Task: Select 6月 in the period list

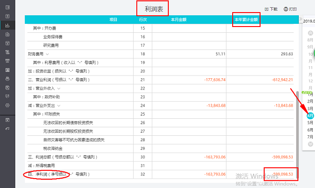Action: click(310, 130)
